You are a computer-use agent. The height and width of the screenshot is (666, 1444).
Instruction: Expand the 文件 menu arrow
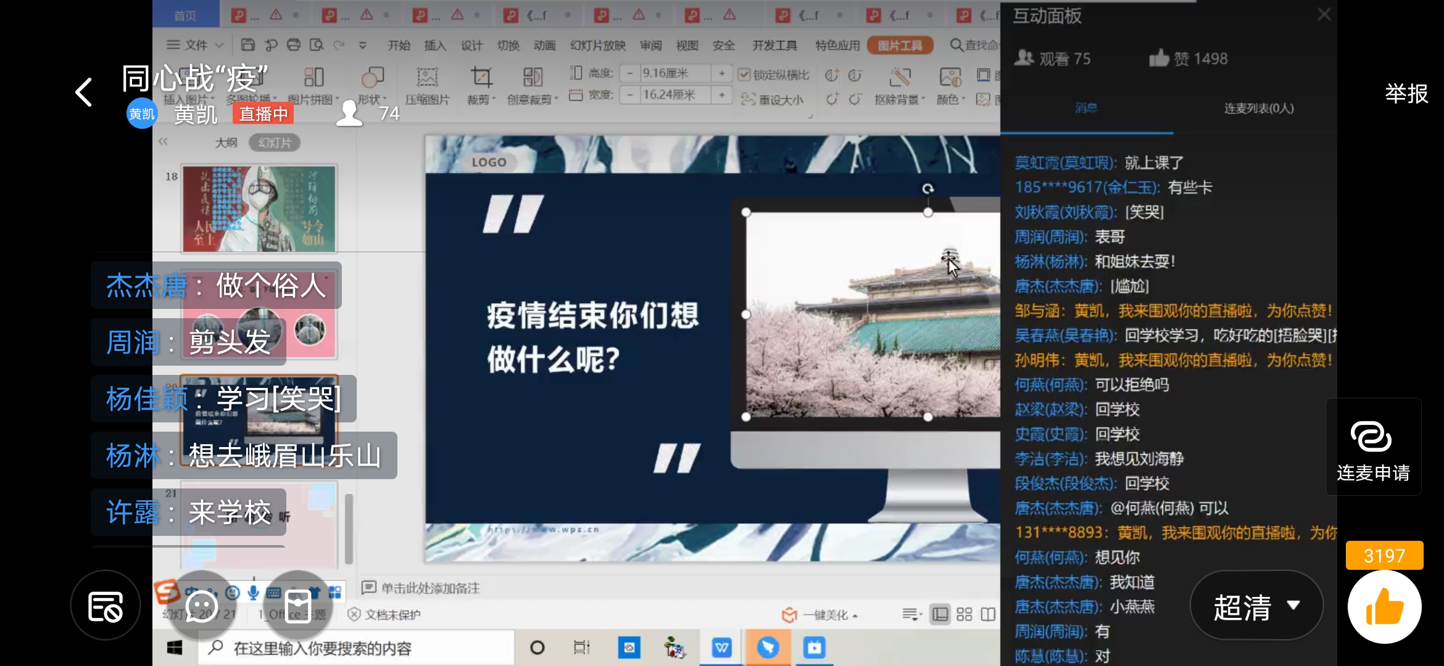219,45
